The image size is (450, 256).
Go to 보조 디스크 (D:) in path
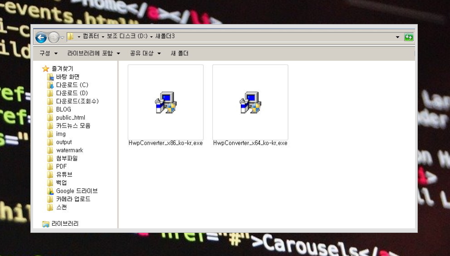[x=127, y=36]
